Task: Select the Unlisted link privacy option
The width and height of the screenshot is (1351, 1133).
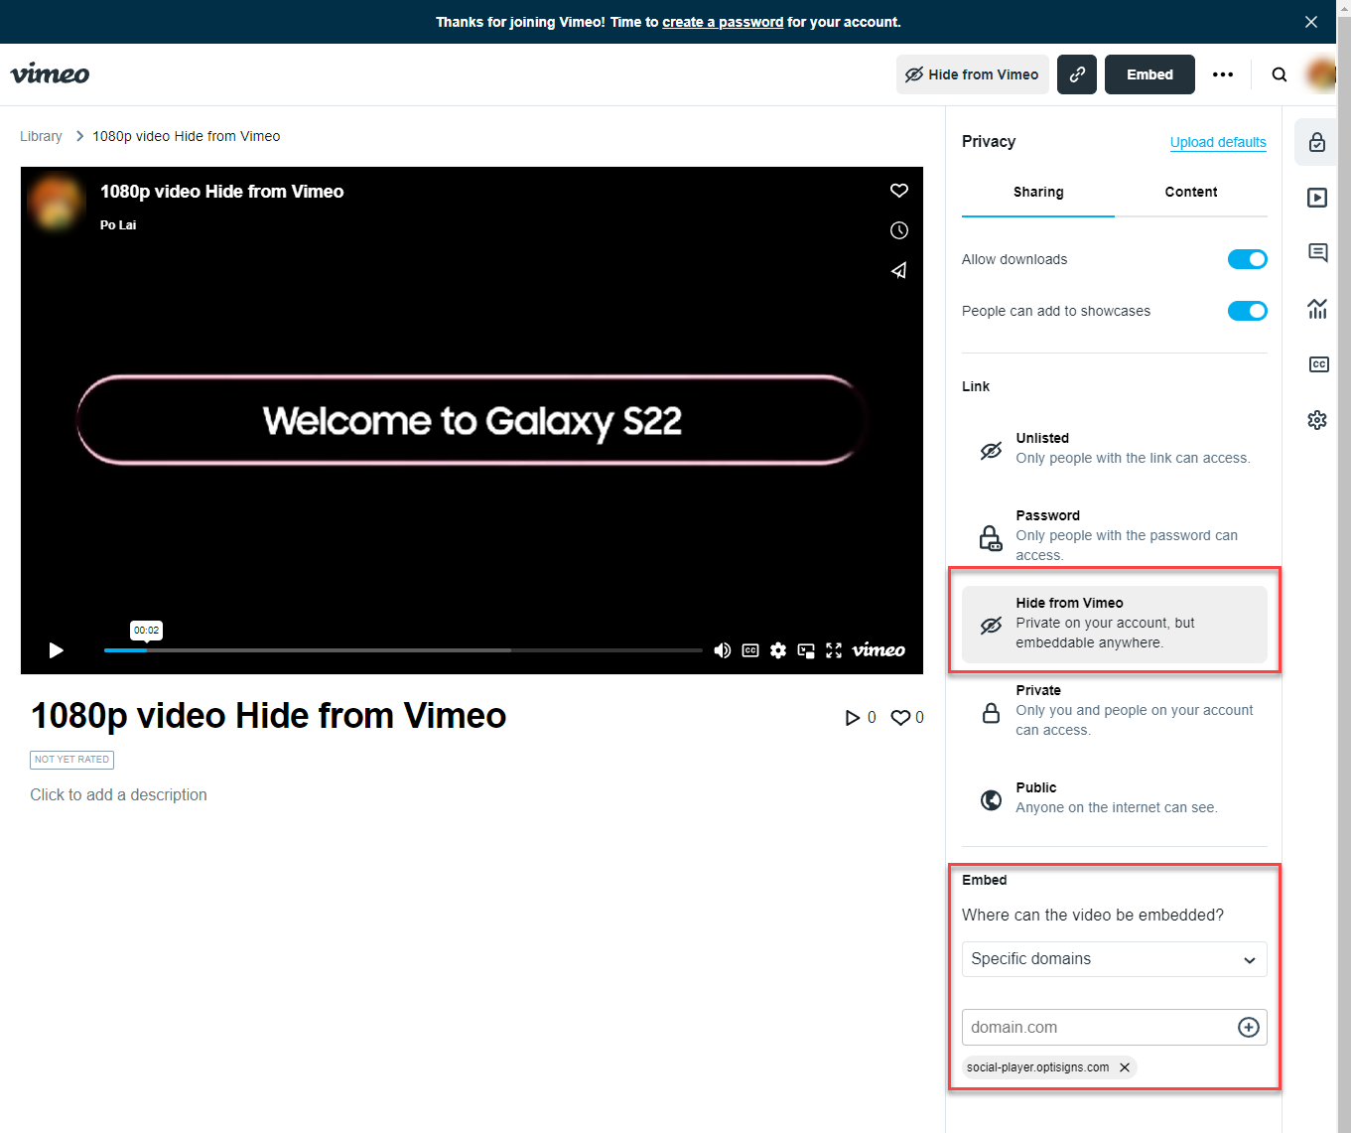Action: pos(1114,448)
